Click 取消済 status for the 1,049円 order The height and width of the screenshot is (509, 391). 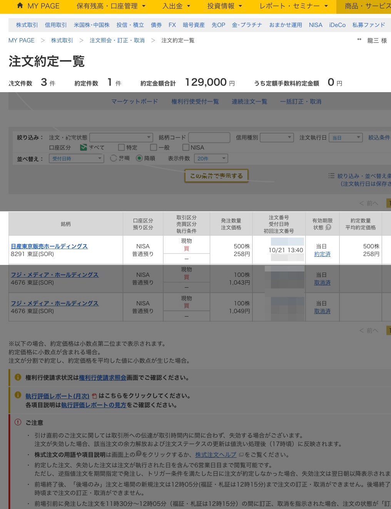point(322,311)
